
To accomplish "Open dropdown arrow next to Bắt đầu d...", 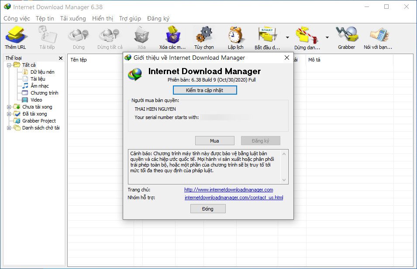I will (x=287, y=37).
